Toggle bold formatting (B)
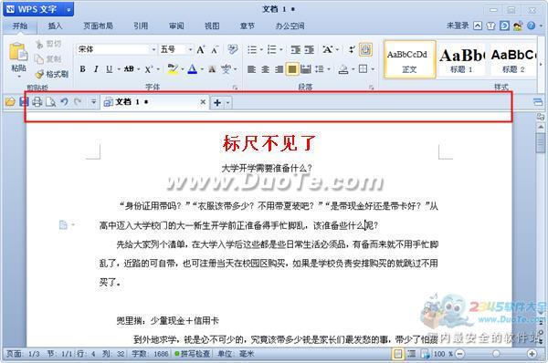This screenshot has width=548, height=363. (x=82, y=69)
